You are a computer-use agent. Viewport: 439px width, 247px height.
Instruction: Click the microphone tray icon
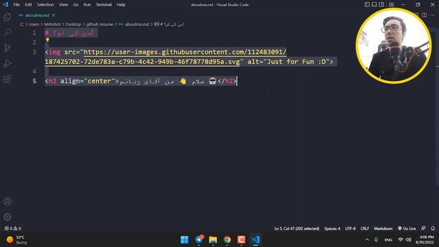(376, 239)
